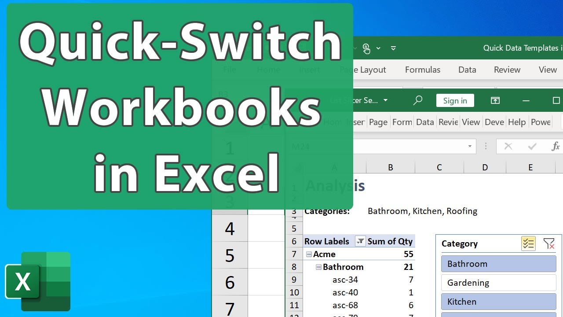The height and width of the screenshot is (317, 563).
Task: Collapse the Acme group in the pivot table
Action: coord(309,254)
